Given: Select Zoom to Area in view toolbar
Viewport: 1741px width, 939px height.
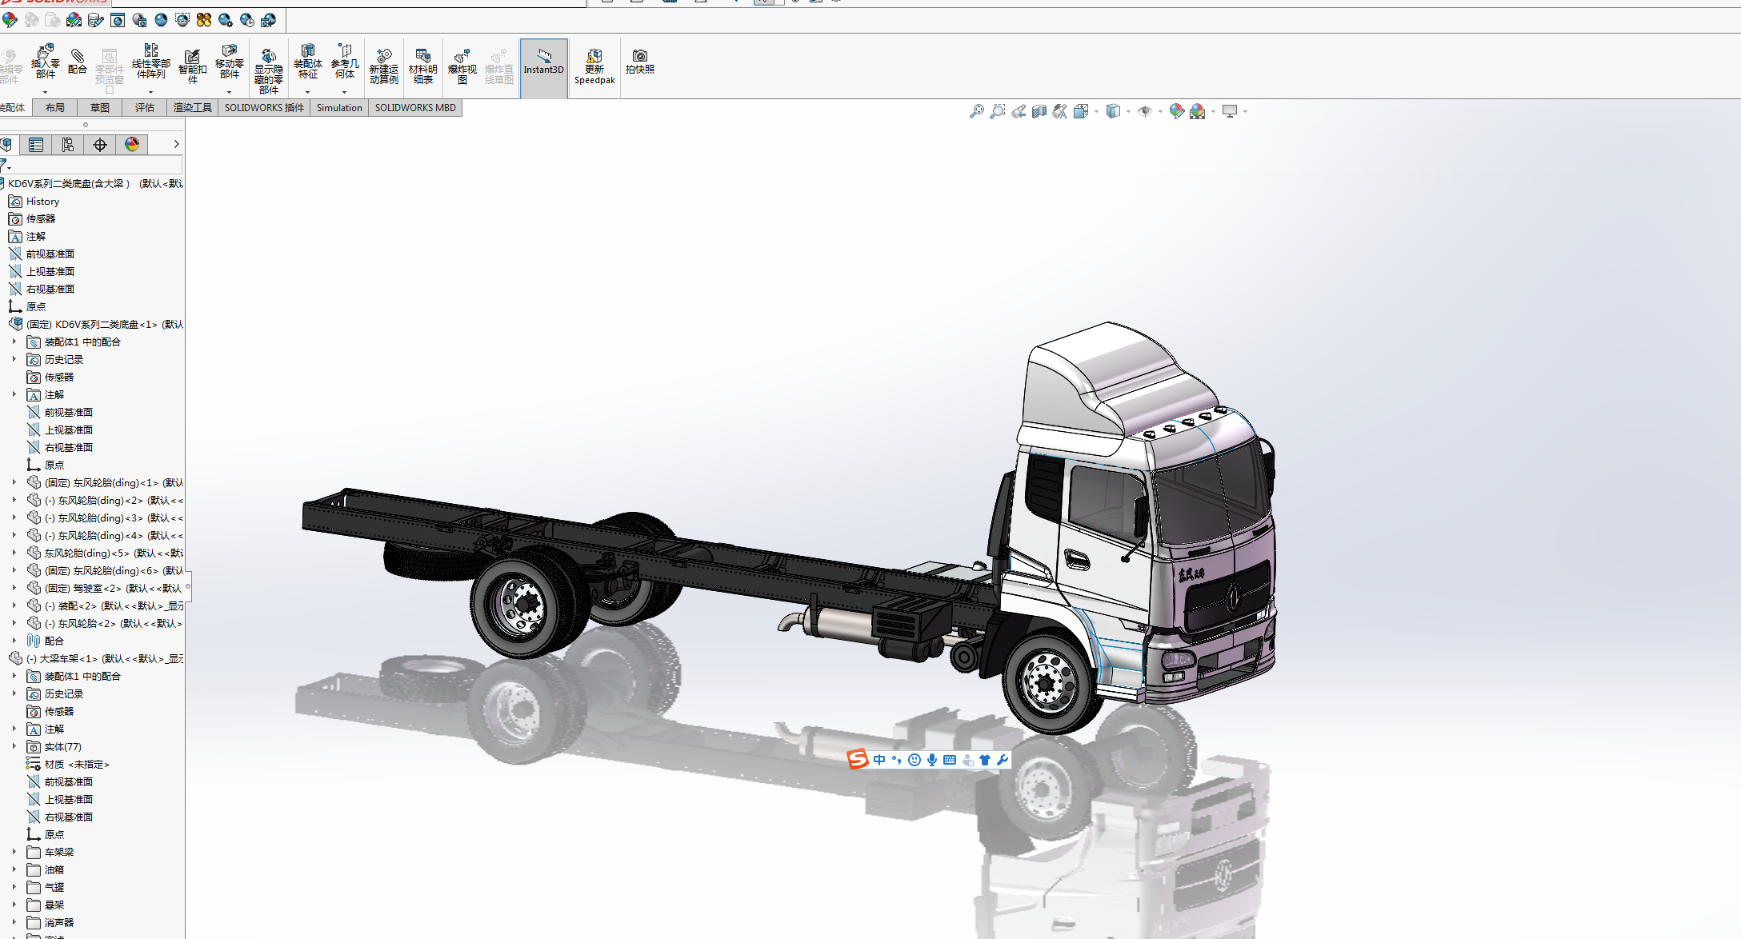Looking at the screenshot, I should click(998, 112).
